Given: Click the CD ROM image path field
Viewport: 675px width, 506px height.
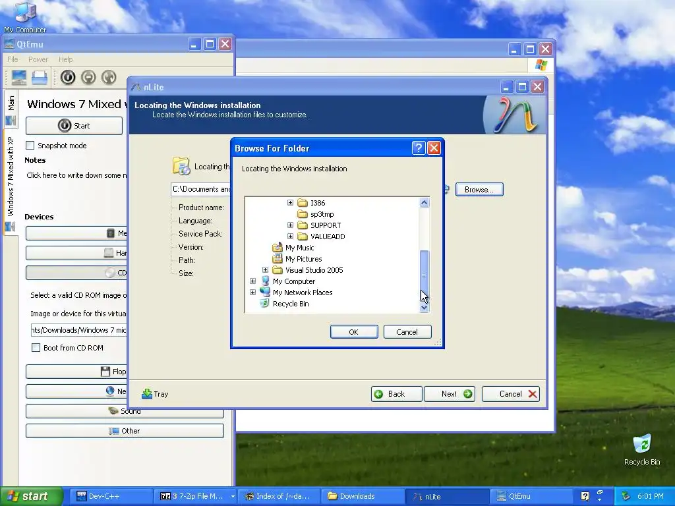Looking at the screenshot, I should [x=79, y=330].
